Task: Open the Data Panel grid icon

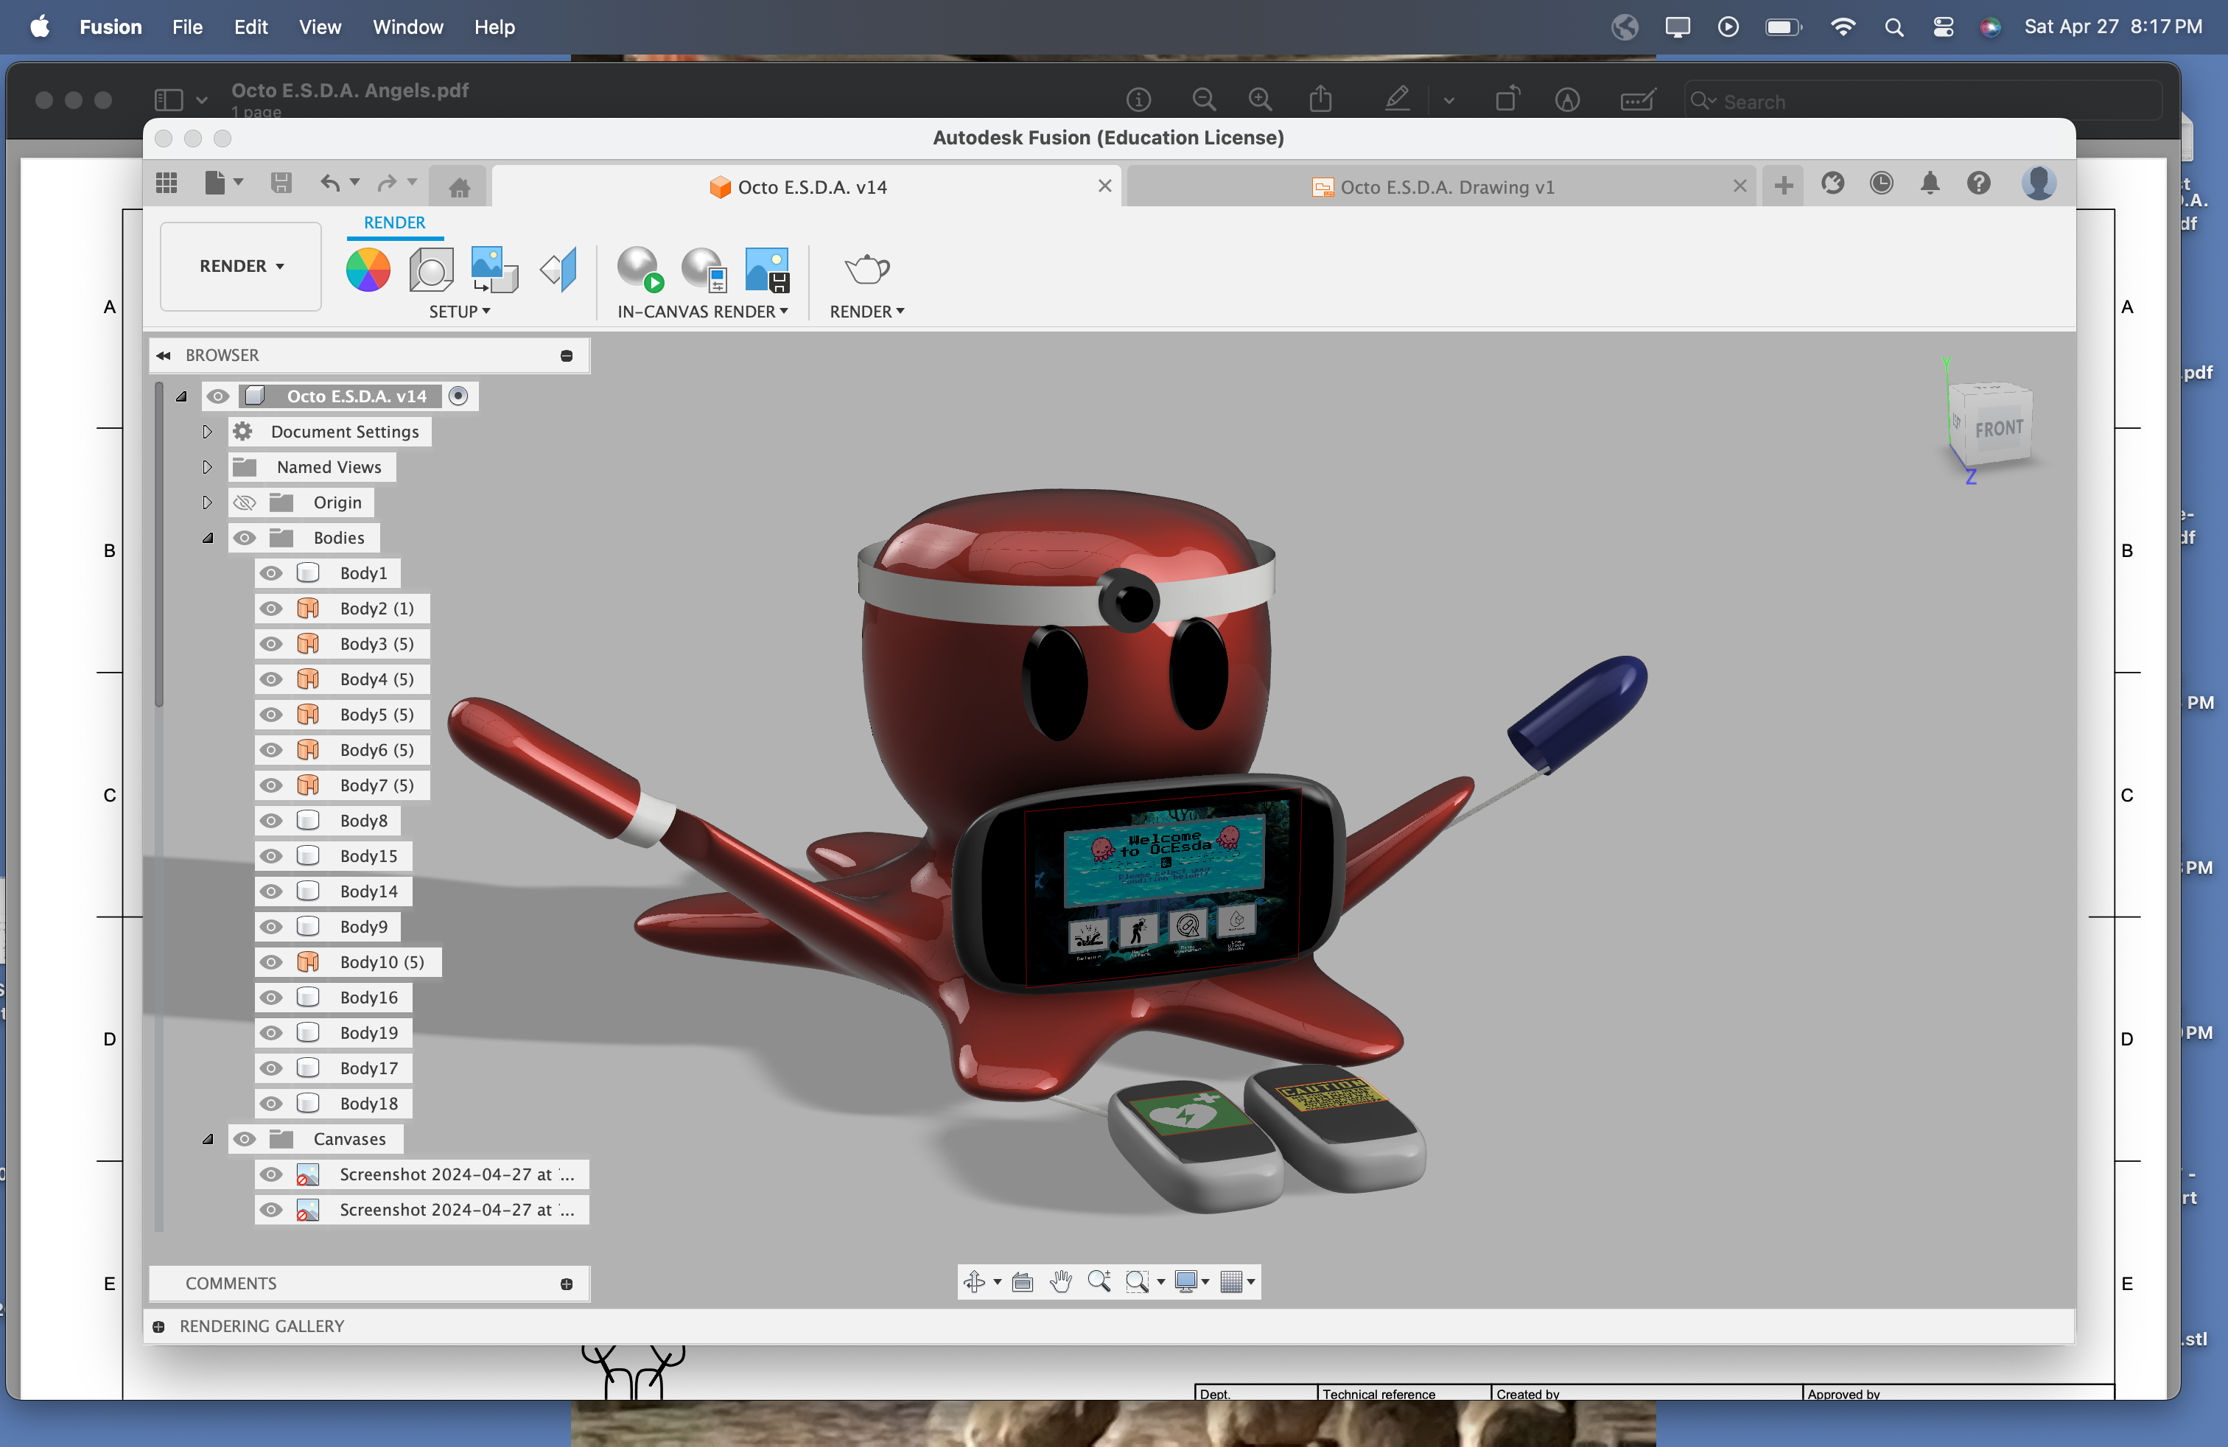Action: tap(167, 183)
